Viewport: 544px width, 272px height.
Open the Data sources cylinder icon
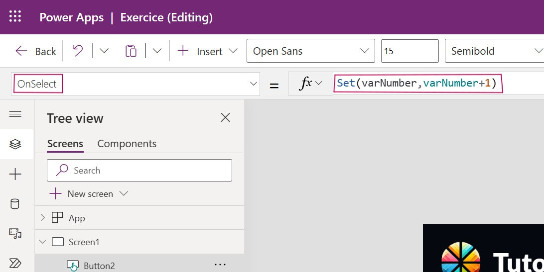coord(15,204)
